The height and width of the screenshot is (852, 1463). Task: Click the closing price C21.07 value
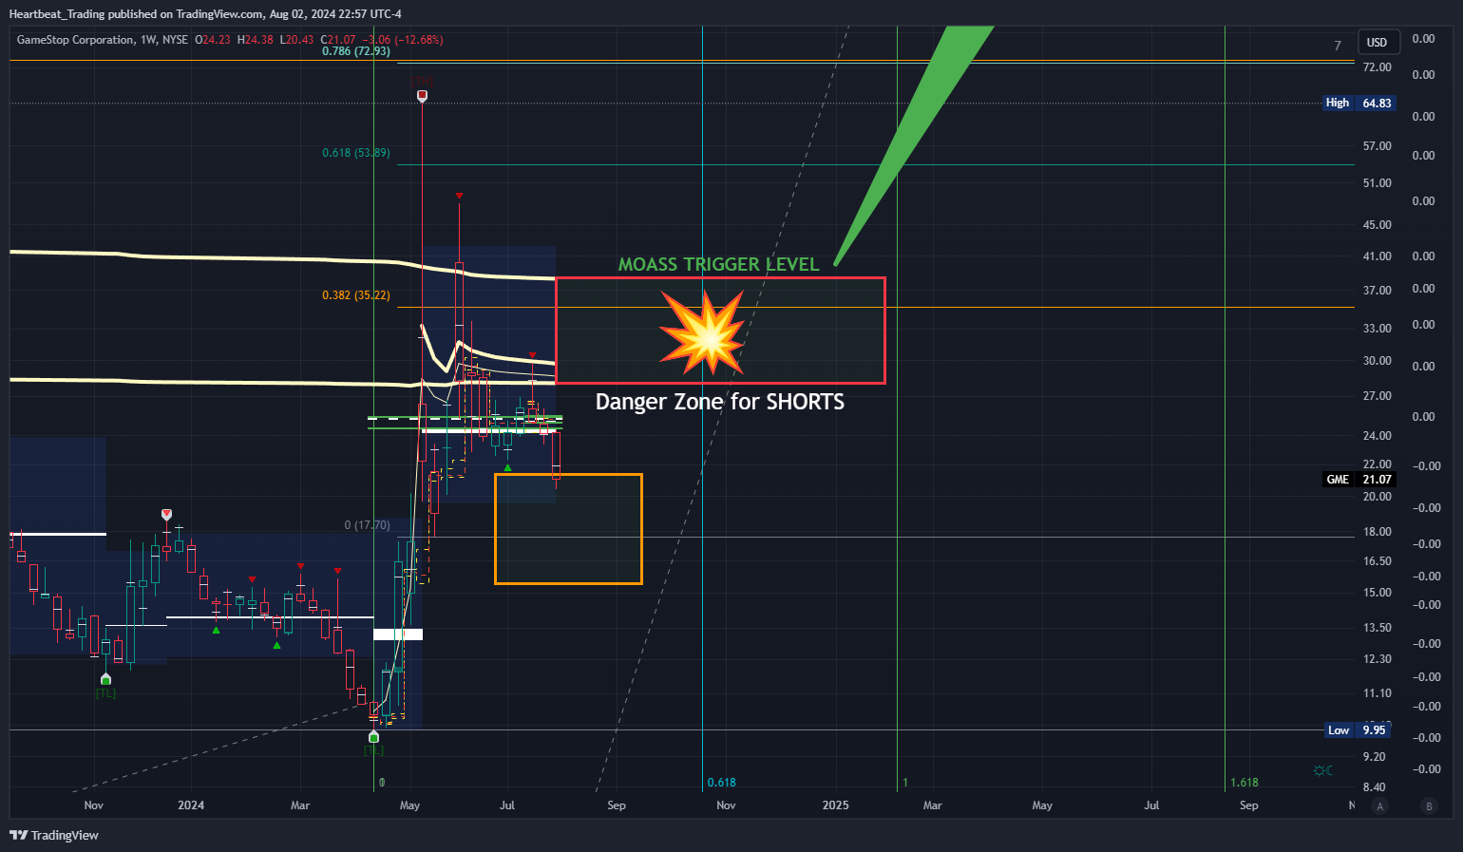click(x=338, y=40)
